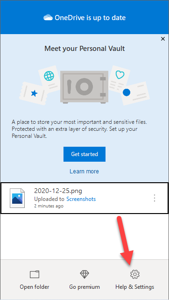The image size is (169, 300).
Task: Click the Get started button
Action: [x=84, y=154]
